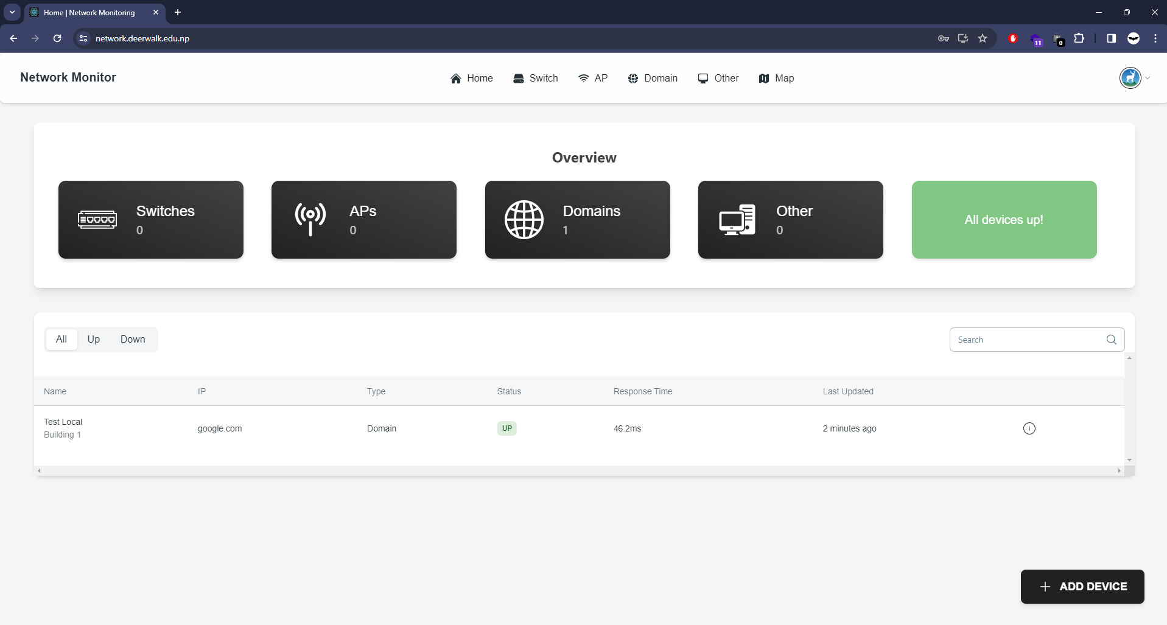Click the info icon on Test Local row
Screen dimensions: 1167x625
1029,428
